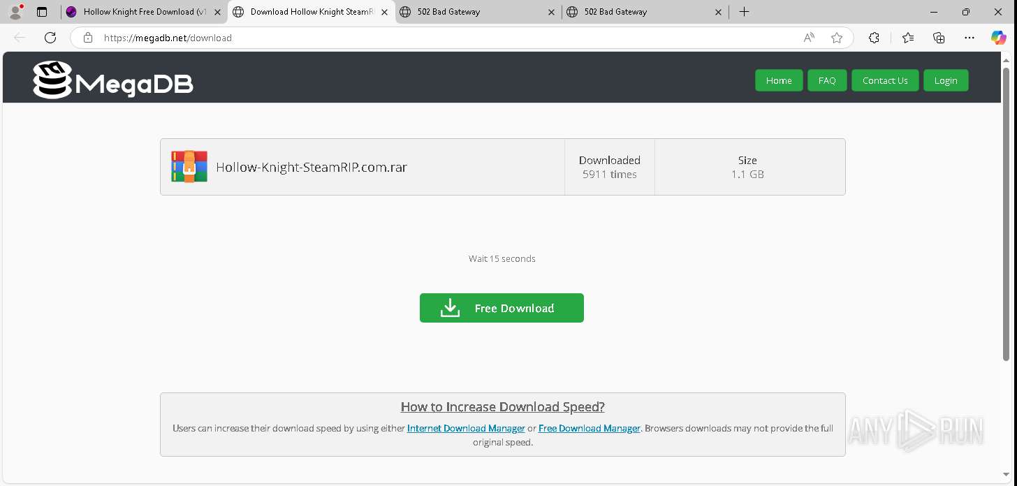Viewport: 1017px width, 486px height.
Task: Restore down the browser window
Action: pyautogui.click(x=966, y=12)
